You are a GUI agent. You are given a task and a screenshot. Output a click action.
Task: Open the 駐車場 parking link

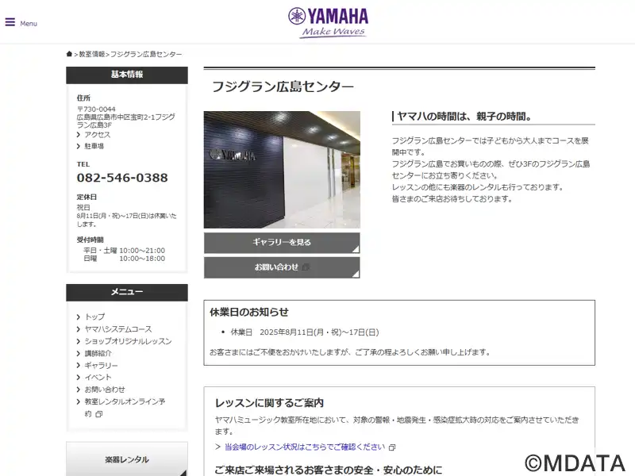[x=94, y=146]
